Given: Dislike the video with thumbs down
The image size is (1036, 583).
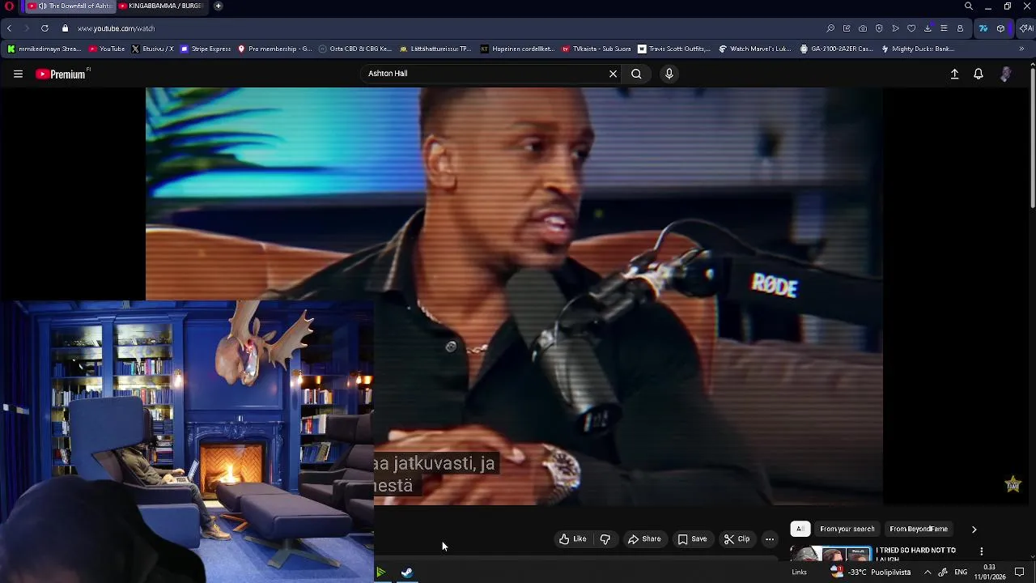Looking at the screenshot, I should pos(605,539).
